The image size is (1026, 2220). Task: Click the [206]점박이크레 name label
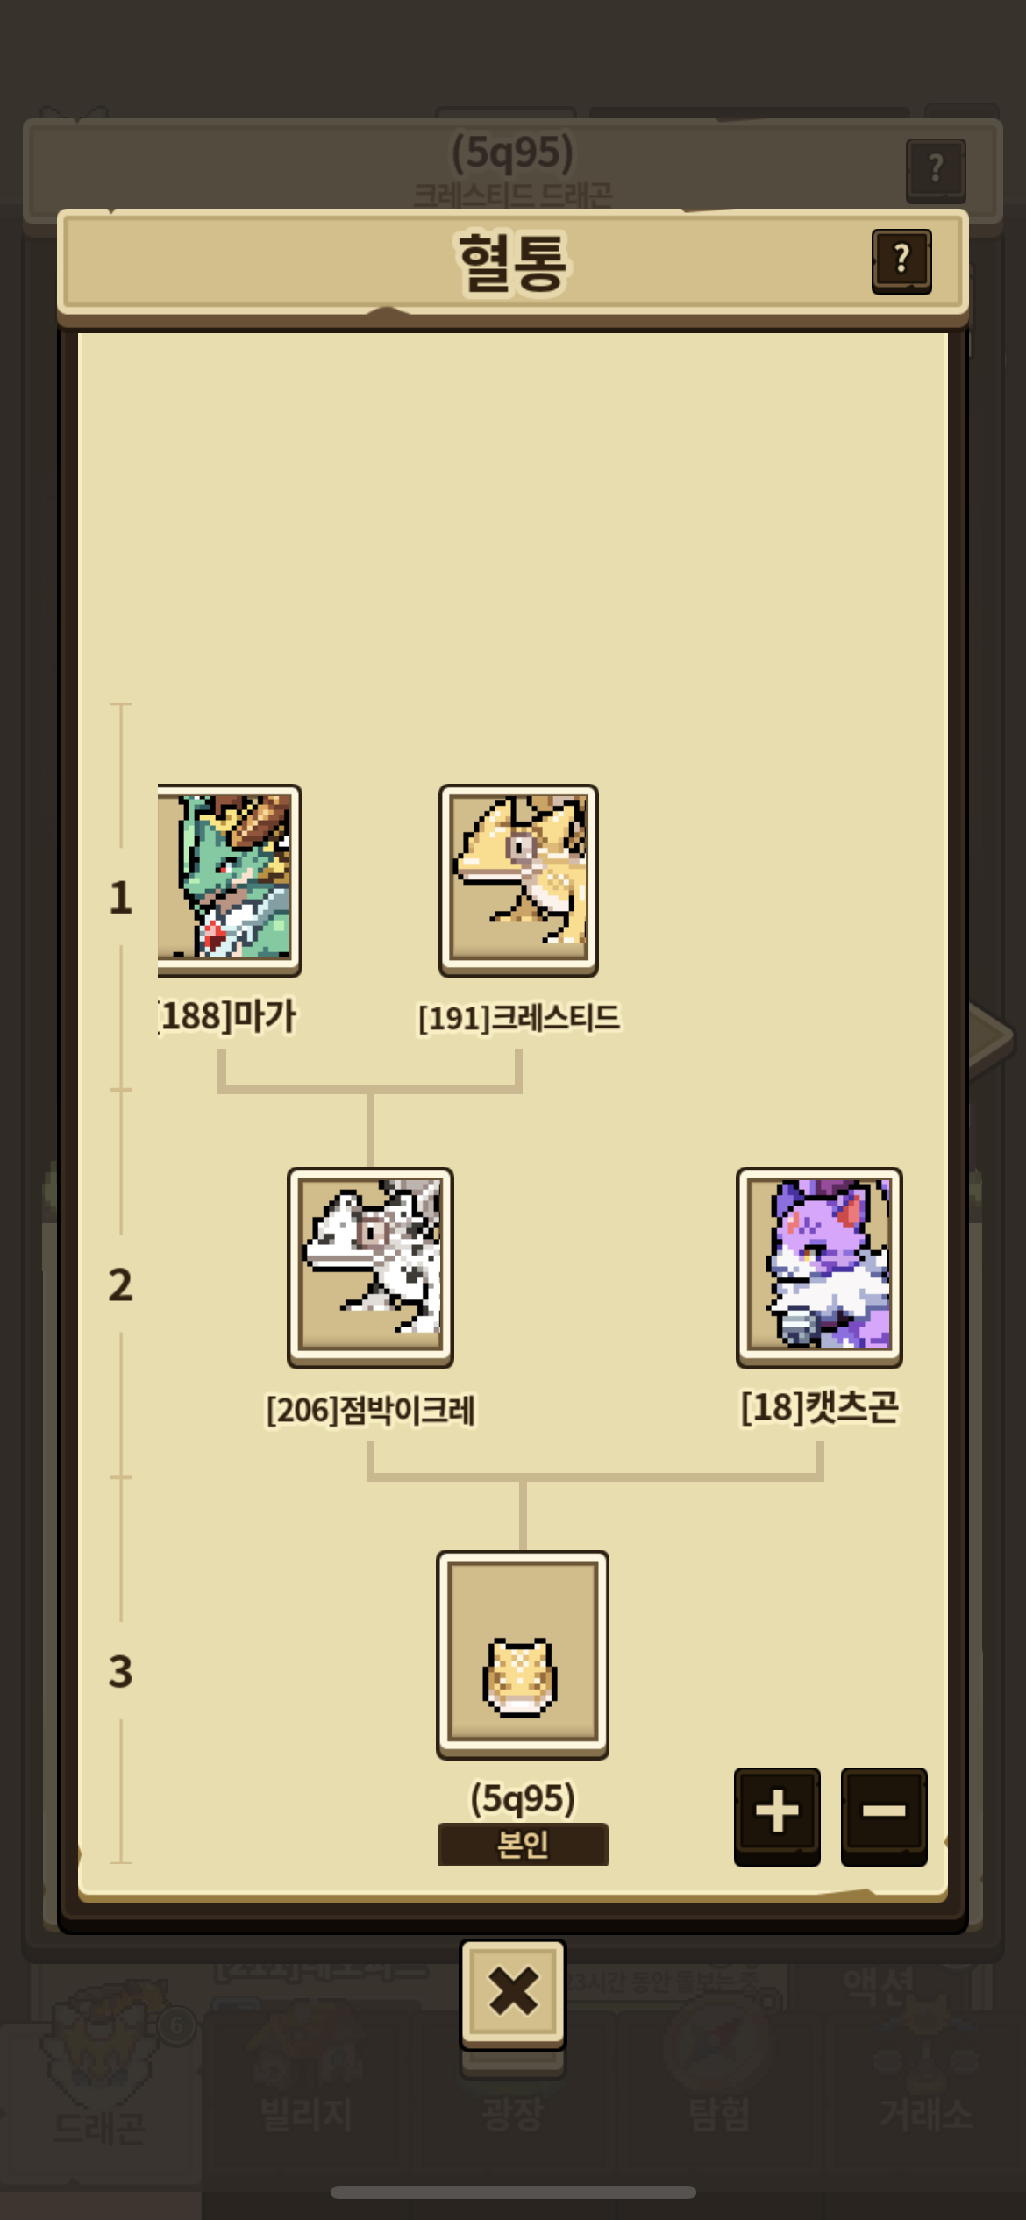pos(370,1410)
